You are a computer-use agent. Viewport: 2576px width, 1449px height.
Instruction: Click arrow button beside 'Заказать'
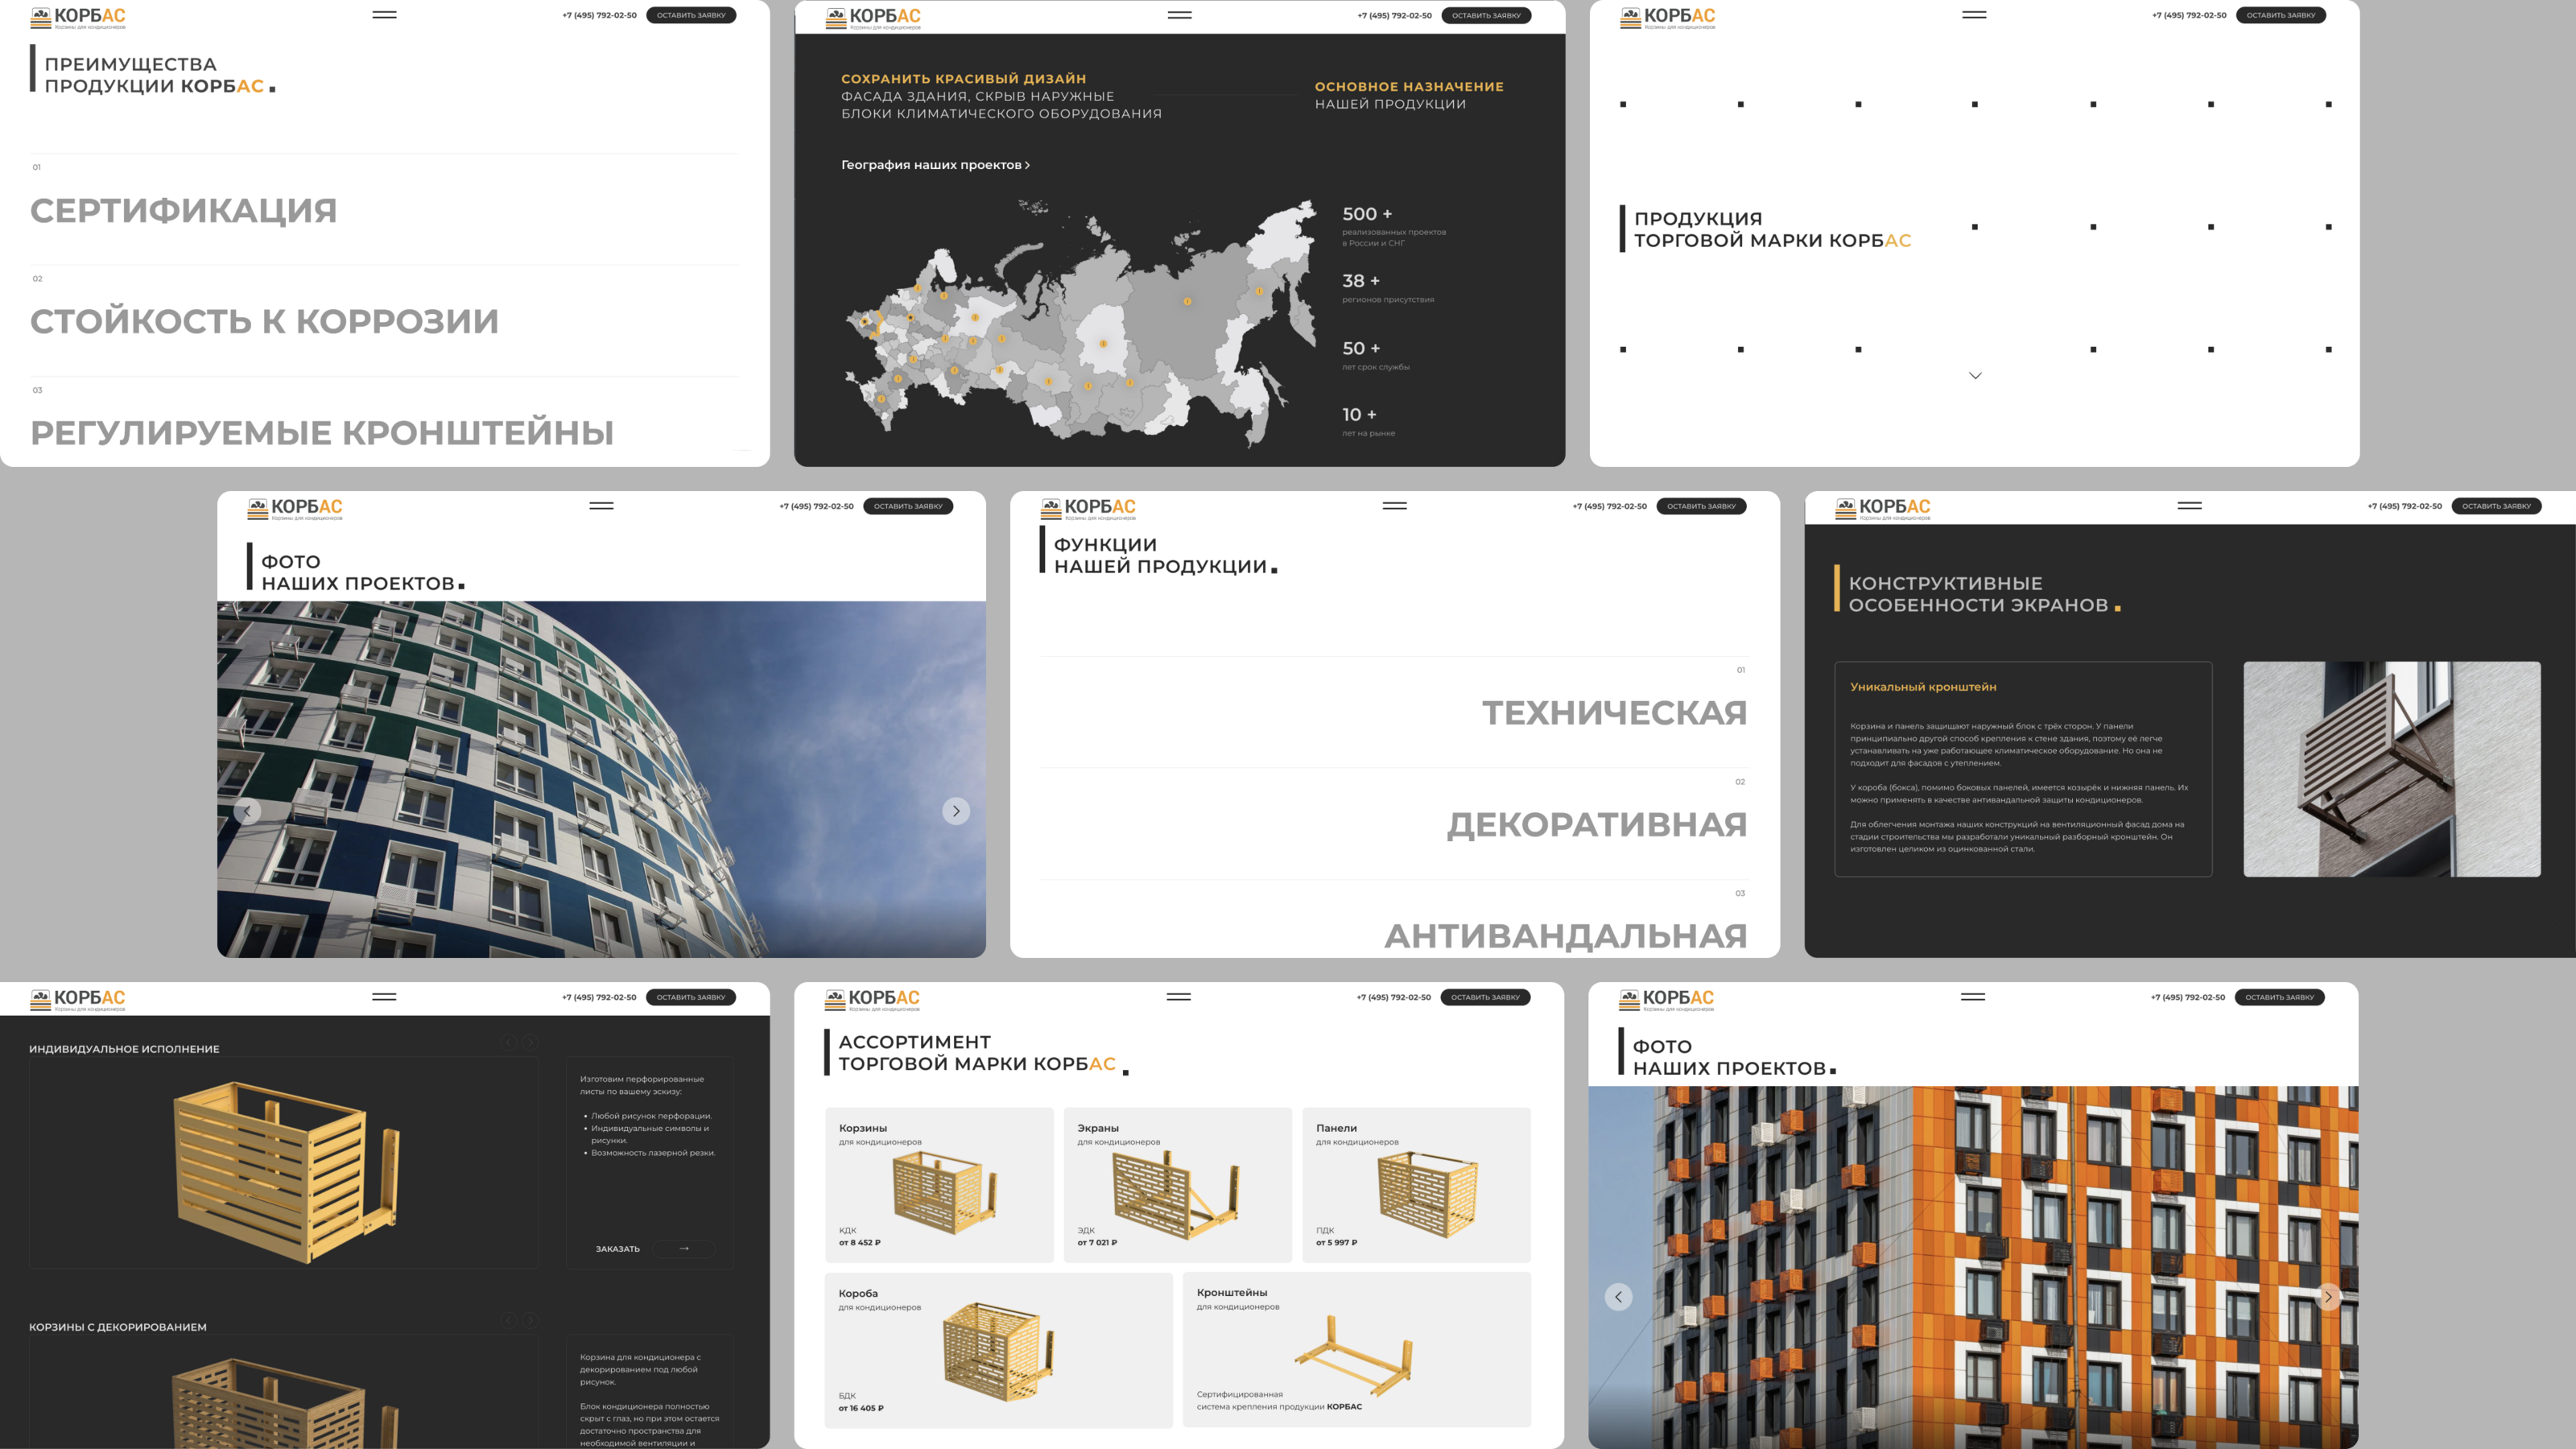(x=684, y=1248)
